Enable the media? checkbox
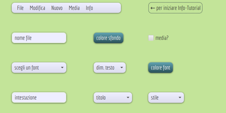 (x=151, y=38)
